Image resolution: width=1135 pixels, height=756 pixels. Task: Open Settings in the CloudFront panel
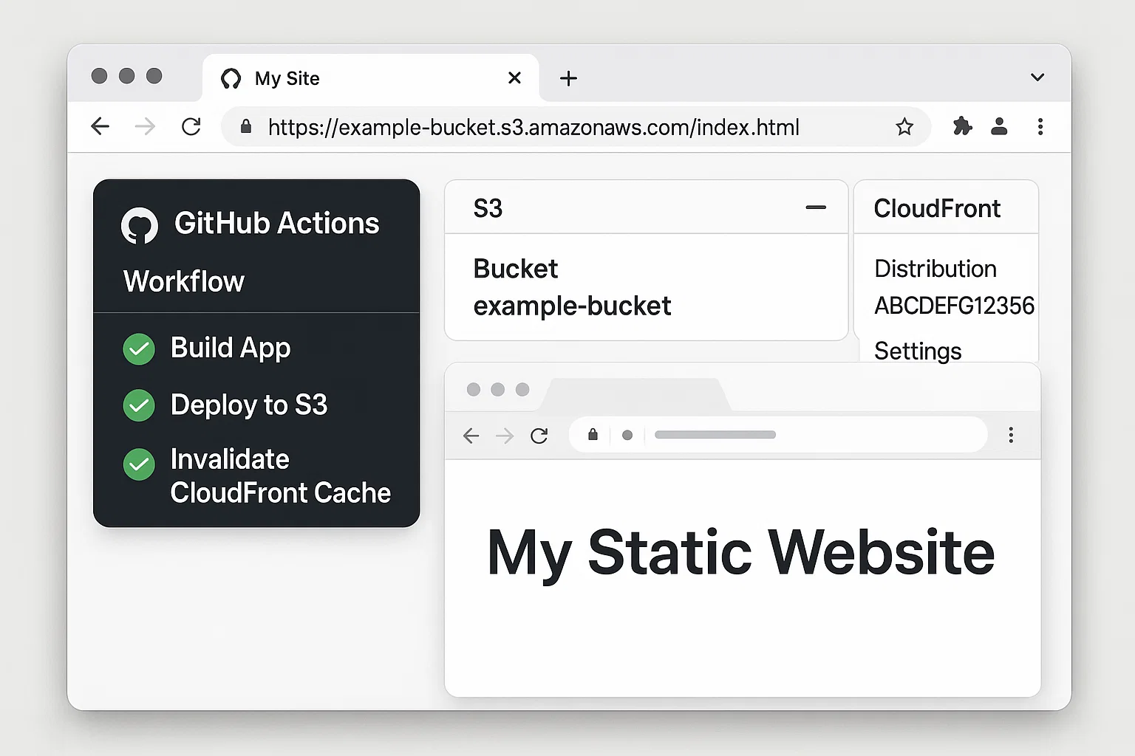pyautogui.click(x=918, y=351)
